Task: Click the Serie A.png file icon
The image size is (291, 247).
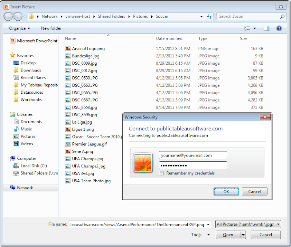Action: 68,151
